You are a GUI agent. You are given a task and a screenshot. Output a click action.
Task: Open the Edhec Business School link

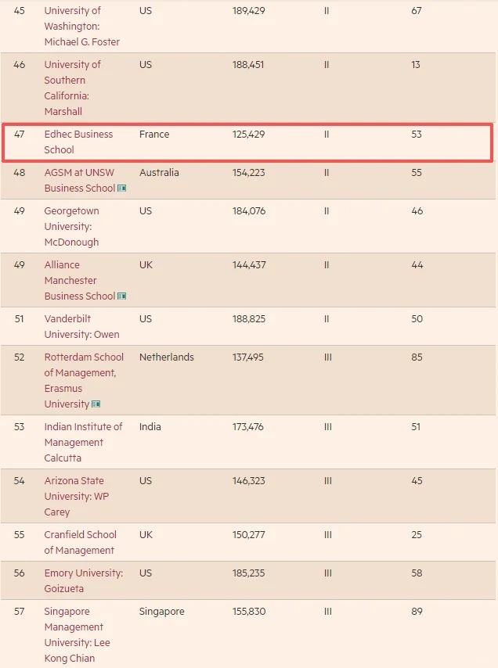[x=78, y=142]
